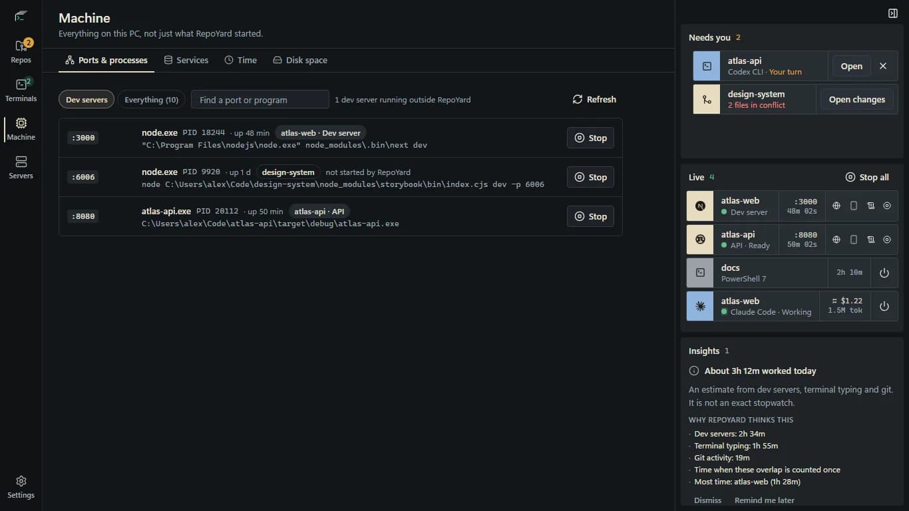
Task: Open the Disk space tab
Action: point(300,61)
